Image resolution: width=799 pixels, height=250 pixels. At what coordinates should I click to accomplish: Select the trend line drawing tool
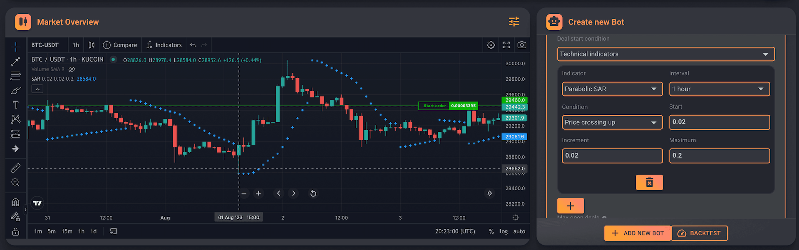(15, 62)
